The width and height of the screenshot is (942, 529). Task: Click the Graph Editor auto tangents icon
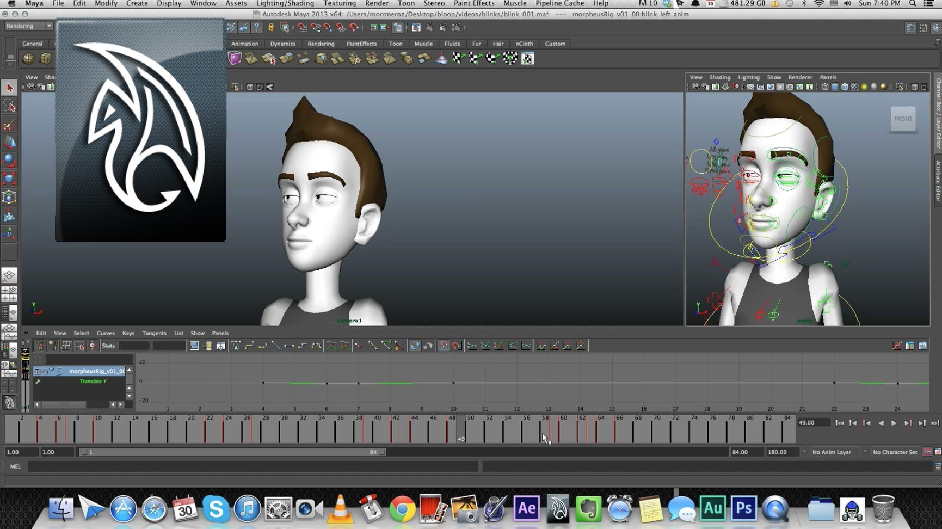[x=236, y=346]
